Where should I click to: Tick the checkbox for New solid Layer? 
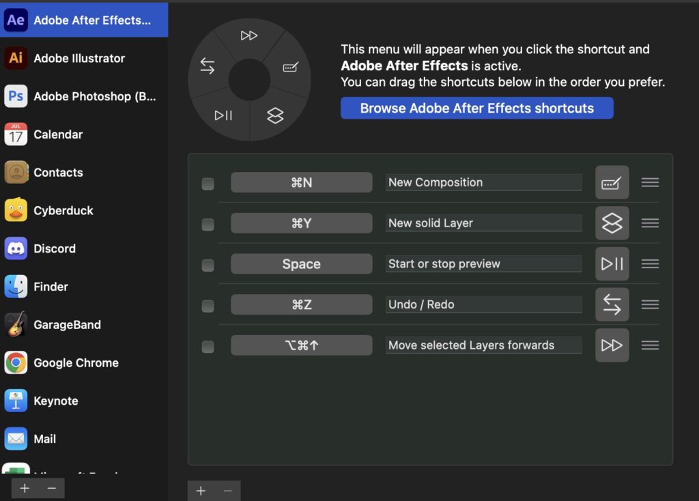click(208, 224)
